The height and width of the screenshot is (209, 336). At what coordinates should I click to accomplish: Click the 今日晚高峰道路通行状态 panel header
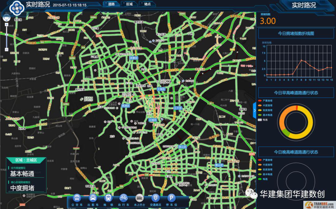296,152
